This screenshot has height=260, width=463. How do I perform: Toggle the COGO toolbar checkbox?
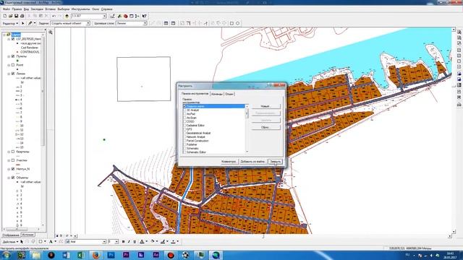click(185, 121)
